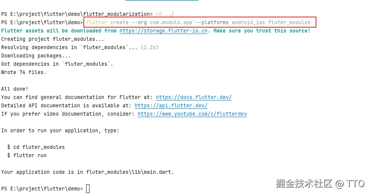Screen dimensions: 371x195
Task: Click the 'Flutter assets will be downloaded from' text
Action: pyautogui.click(x=59, y=31)
